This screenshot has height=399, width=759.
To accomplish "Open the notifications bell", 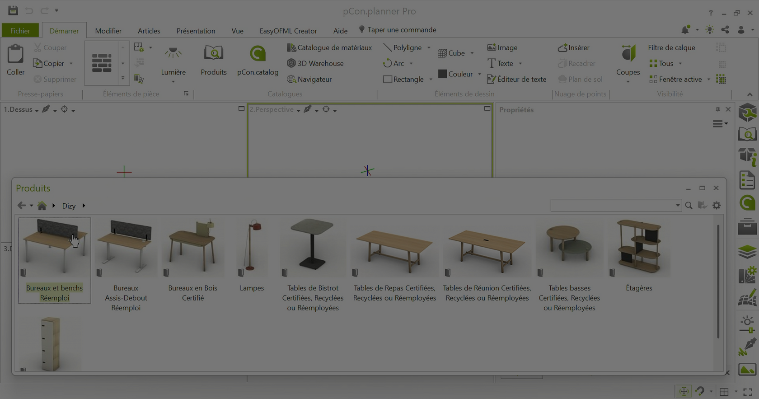I will pyautogui.click(x=685, y=30).
